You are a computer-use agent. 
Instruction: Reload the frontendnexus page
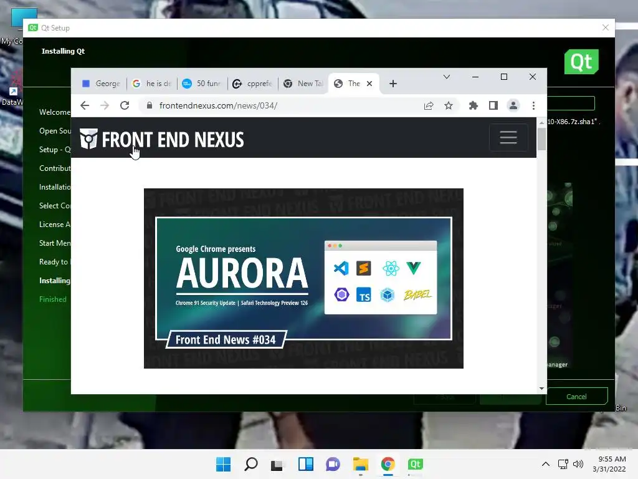click(x=125, y=105)
